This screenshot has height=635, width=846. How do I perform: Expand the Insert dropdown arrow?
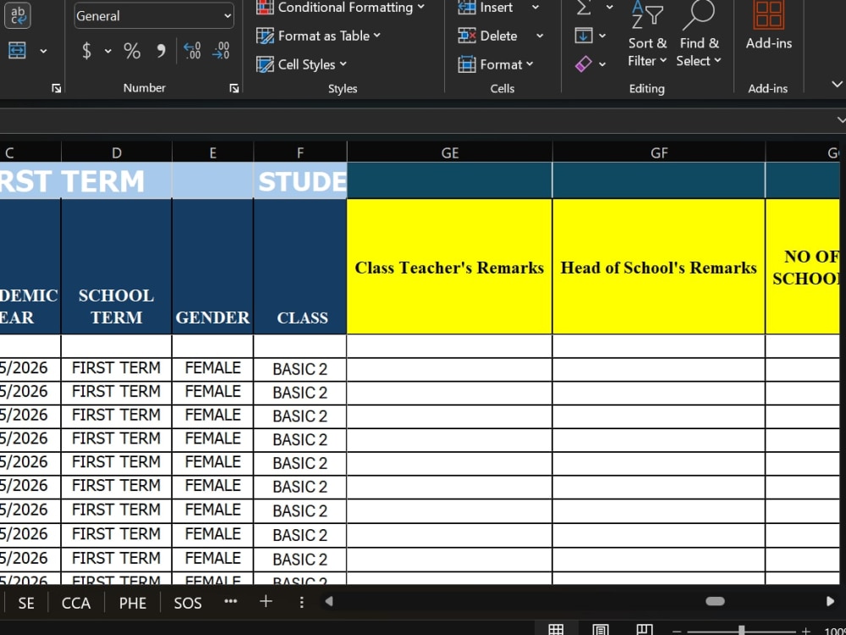coord(536,7)
